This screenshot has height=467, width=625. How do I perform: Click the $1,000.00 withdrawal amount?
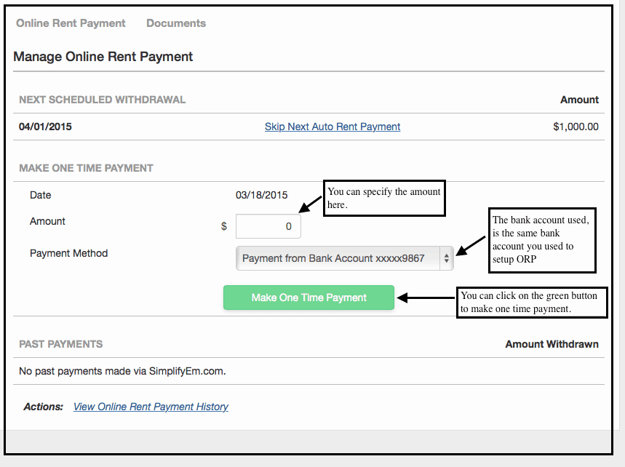576,127
